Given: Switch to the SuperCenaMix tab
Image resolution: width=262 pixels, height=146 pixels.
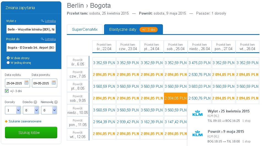Looking at the screenshot, I should pos(85,29).
